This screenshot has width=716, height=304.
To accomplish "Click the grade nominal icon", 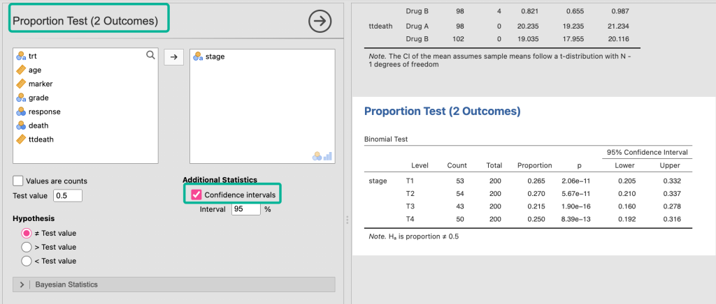I will (x=21, y=98).
